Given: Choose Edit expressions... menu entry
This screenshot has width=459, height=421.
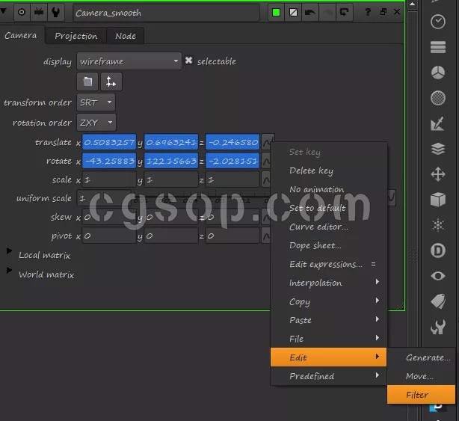Looking at the screenshot, I should coord(328,264).
